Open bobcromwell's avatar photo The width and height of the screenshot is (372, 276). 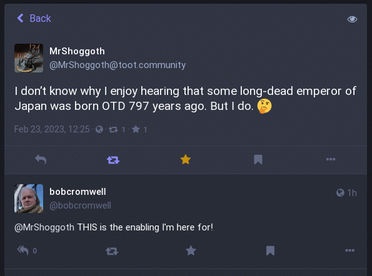[x=29, y=199]
